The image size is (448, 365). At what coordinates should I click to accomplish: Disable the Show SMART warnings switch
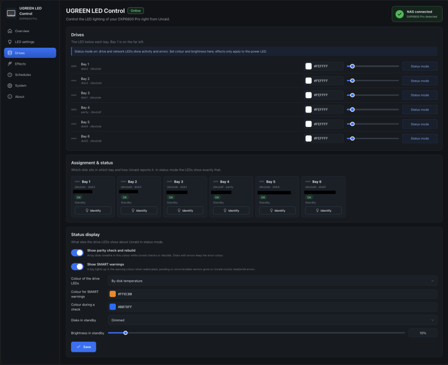pyautogui.click(x=77, y=266)
